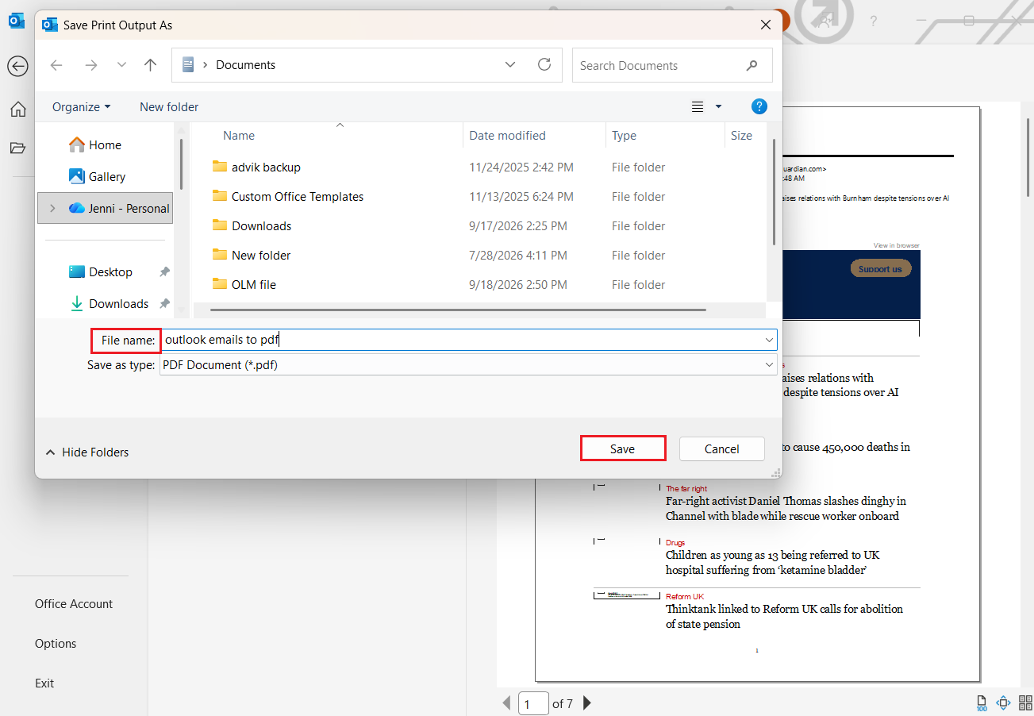Go up one folder level arrow

click(151, 65)
